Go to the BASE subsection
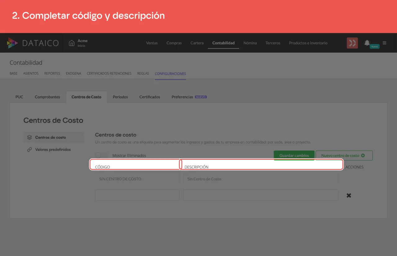Image resolution: width=397 pixels, height=256 pixels. (14, 74)
